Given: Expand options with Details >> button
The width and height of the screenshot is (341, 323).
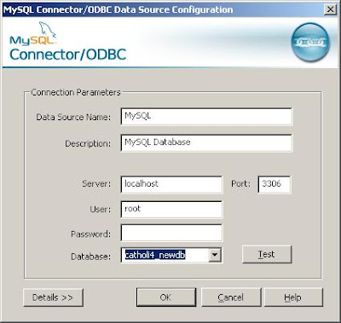Looking at the screenshot, I should pos(53,297).
